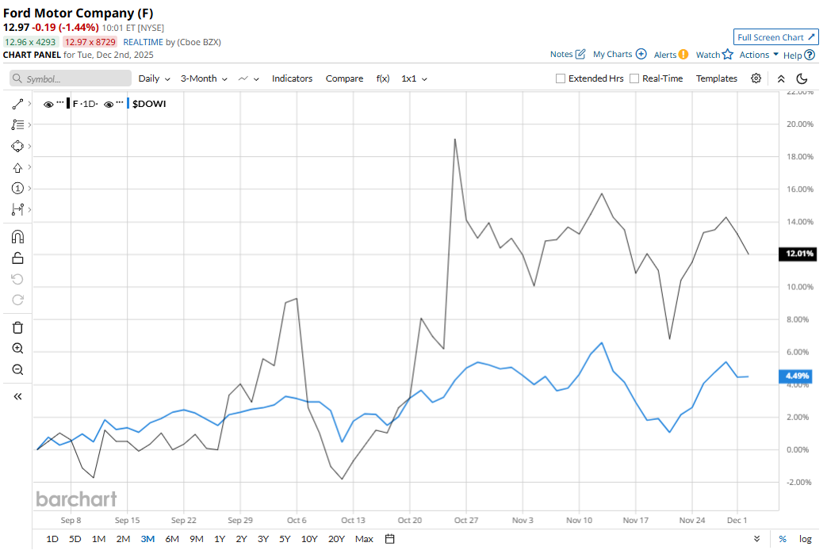
Task: Open the Fibonacci and list tools
Action: (x=17, y=125)
